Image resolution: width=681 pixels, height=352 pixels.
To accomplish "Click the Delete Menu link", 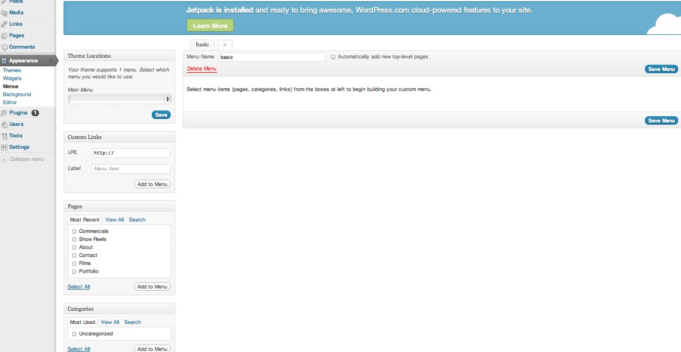I will pos(202,69).
